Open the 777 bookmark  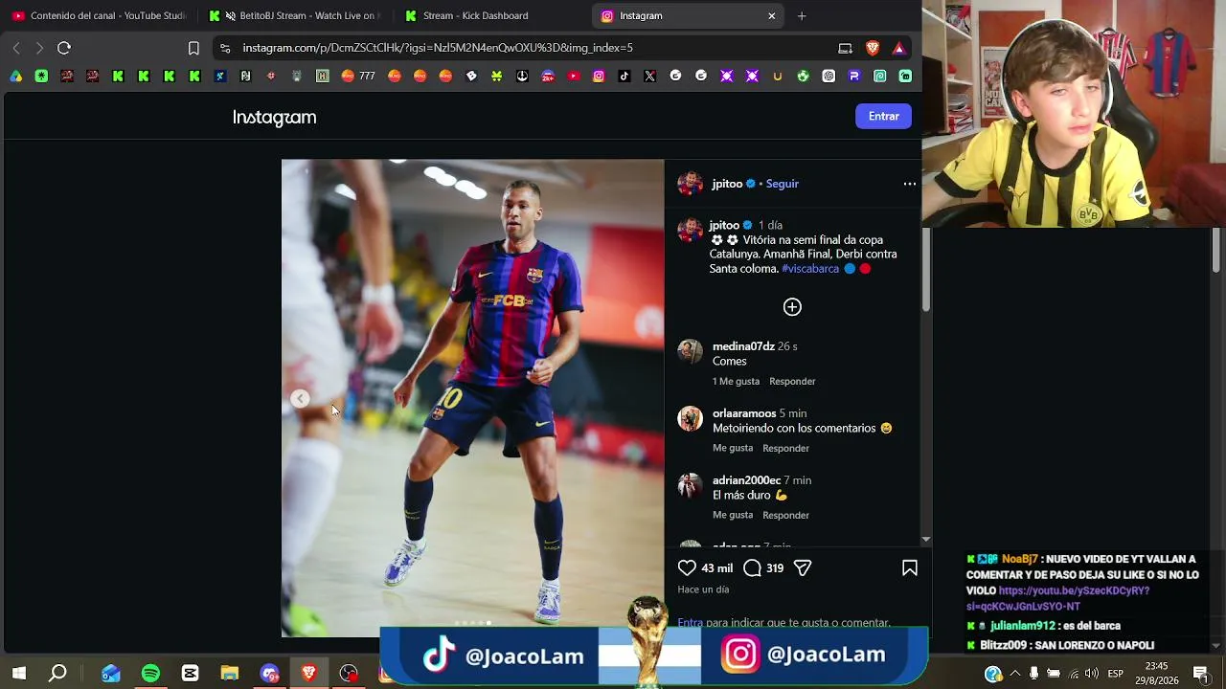(x=358, y=77)
